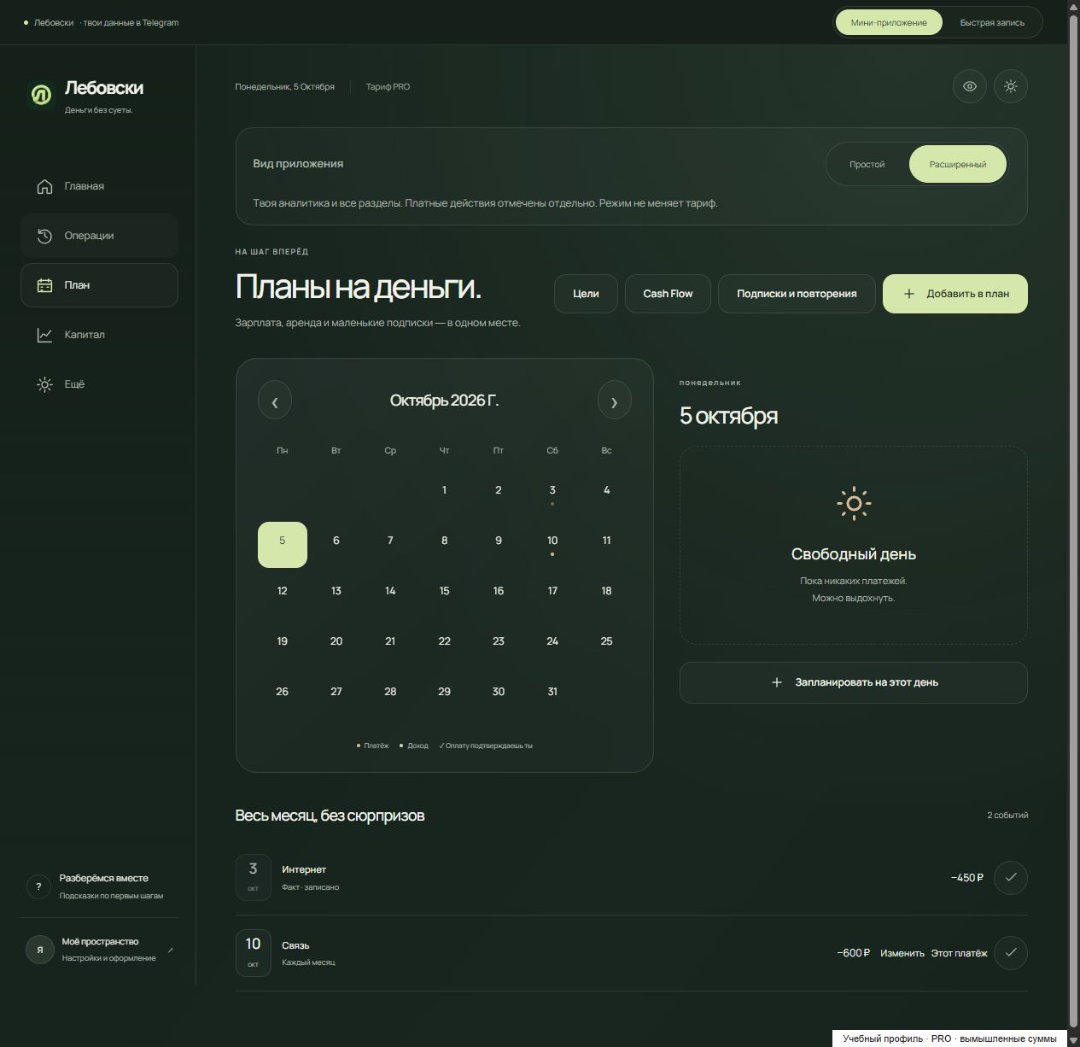
Task: Select day 22 in the calendar
Action: 444,645
